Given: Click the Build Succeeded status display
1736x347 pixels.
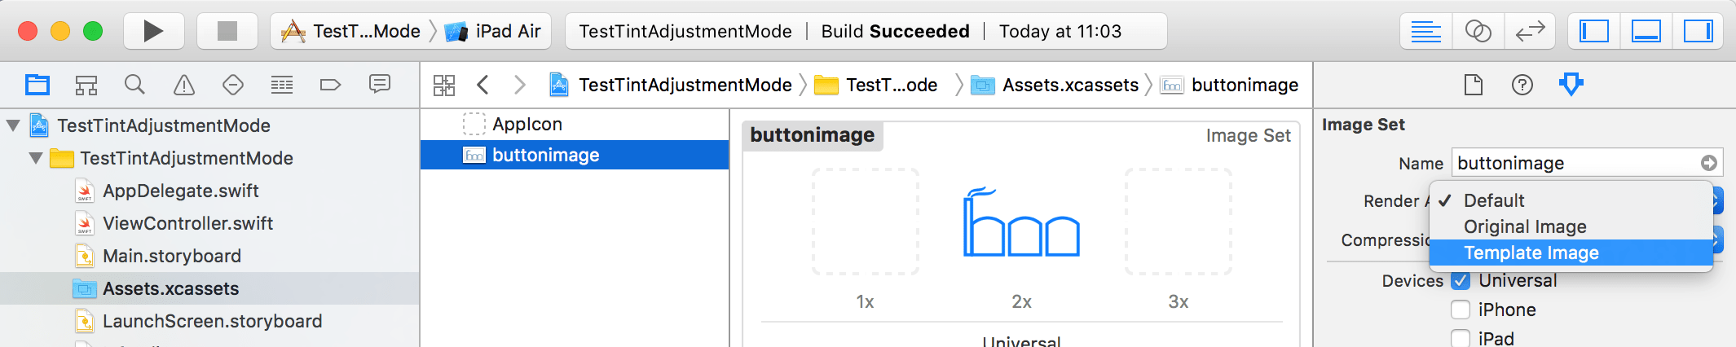Looking at the screenshot, I should pos(866,31).
